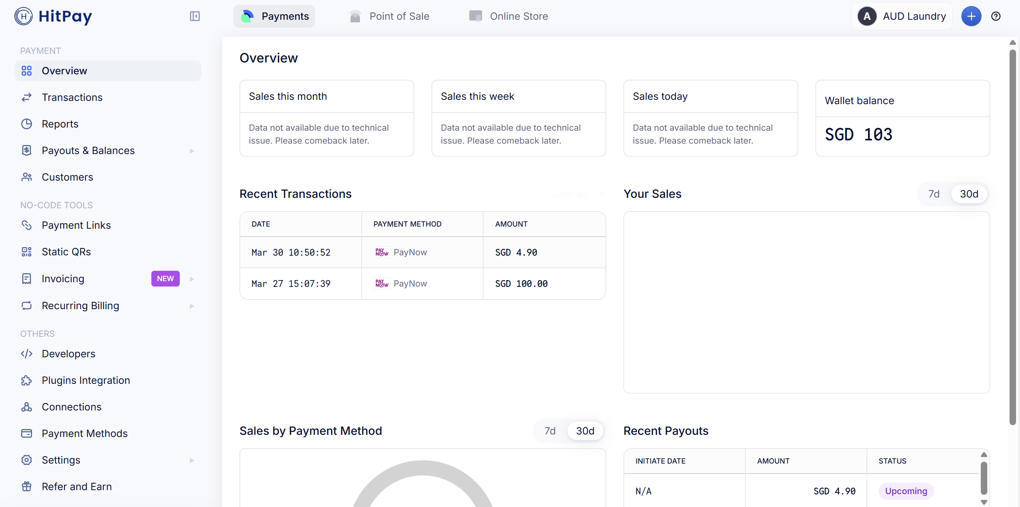Open the AUD Laundry account button
Image resolution: width=1020 pixels, height=507 pixels.
pyautogui.click(x=901, y=16)
